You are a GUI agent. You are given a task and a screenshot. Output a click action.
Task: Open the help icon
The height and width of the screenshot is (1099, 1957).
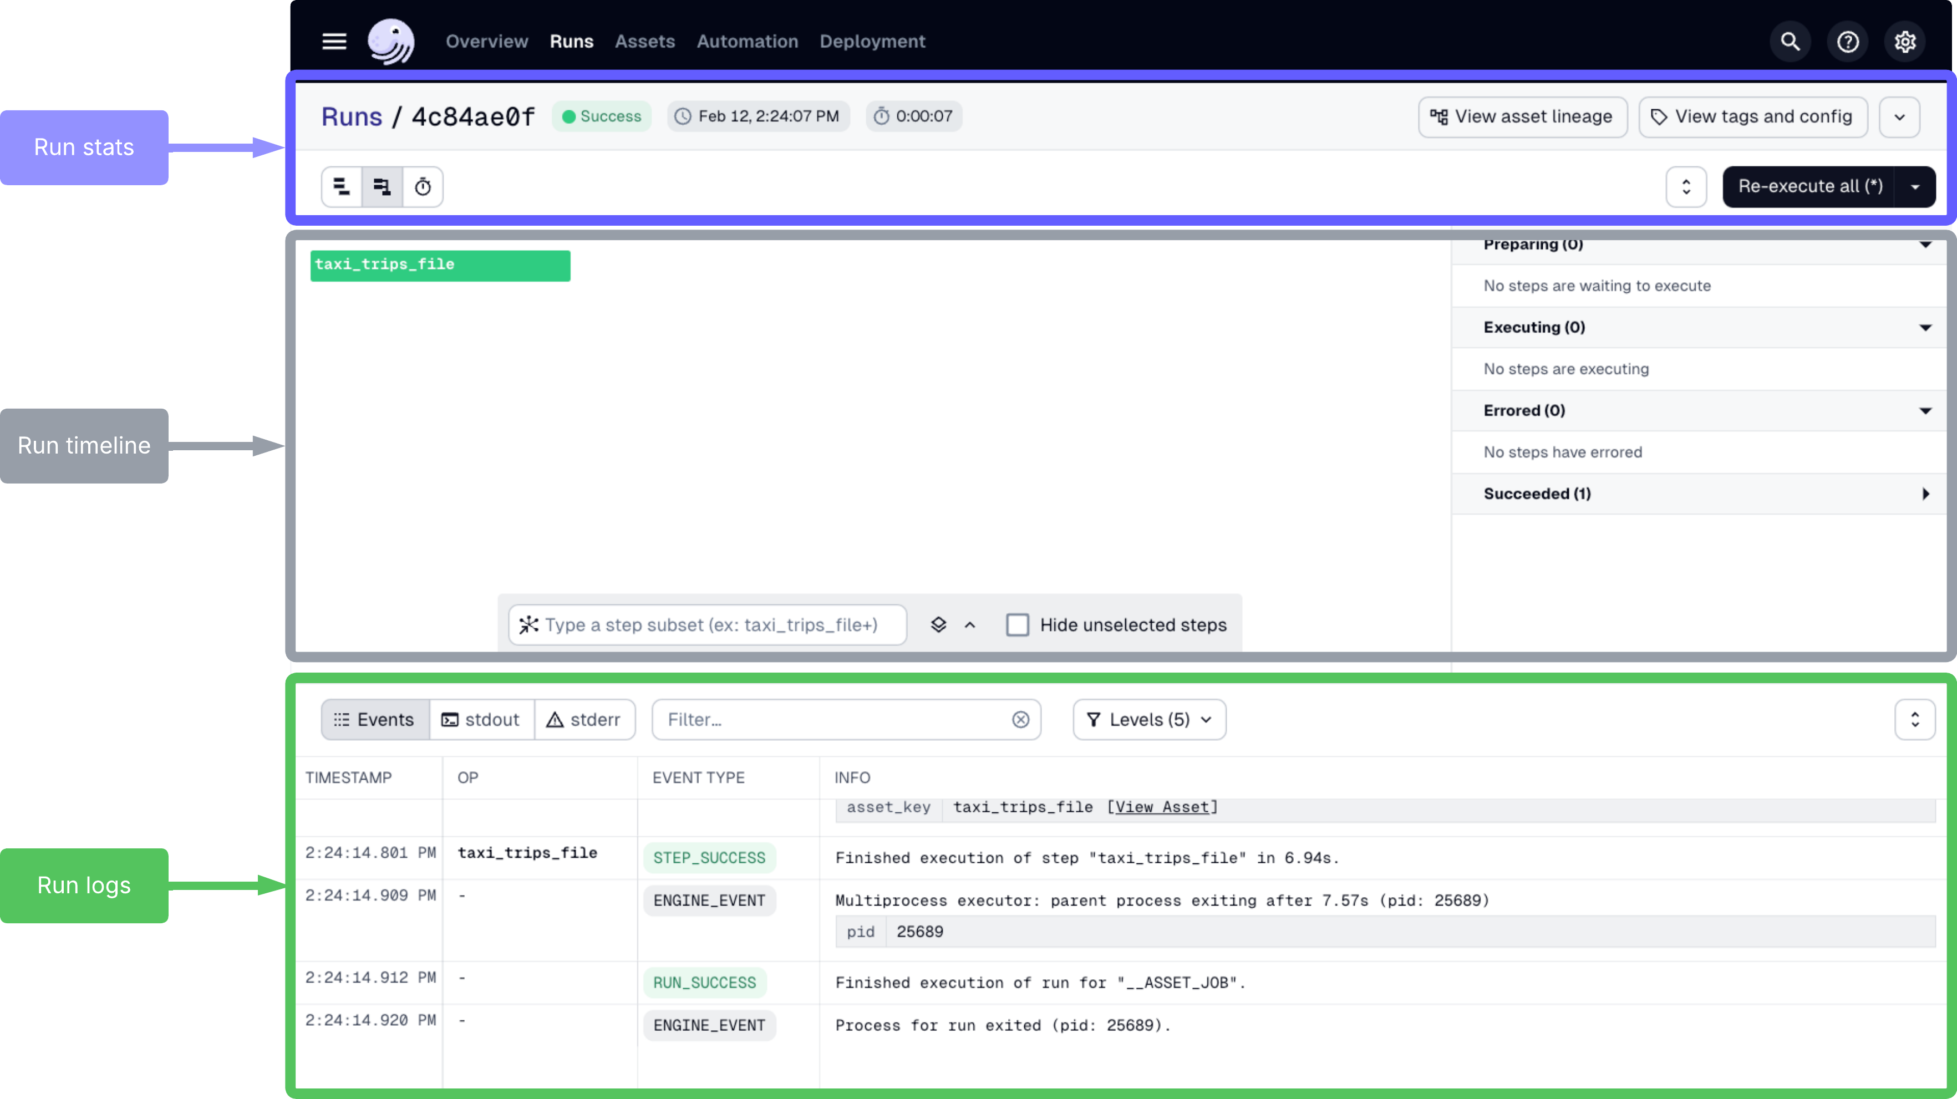point(1848,41)
